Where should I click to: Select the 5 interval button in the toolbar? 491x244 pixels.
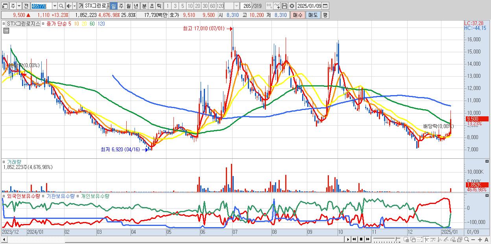point(183,6)
